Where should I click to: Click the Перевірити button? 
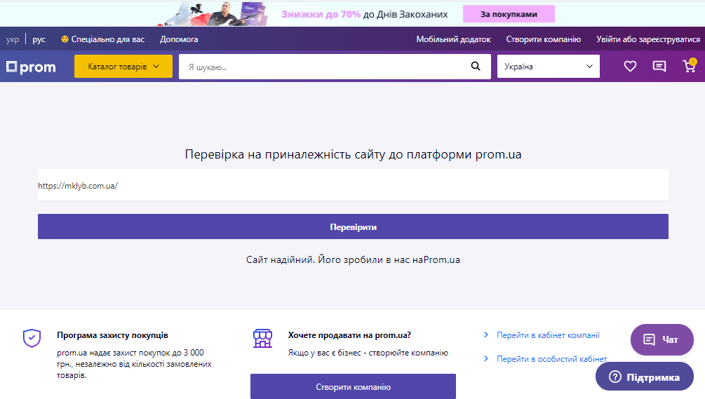coord(353,226)
